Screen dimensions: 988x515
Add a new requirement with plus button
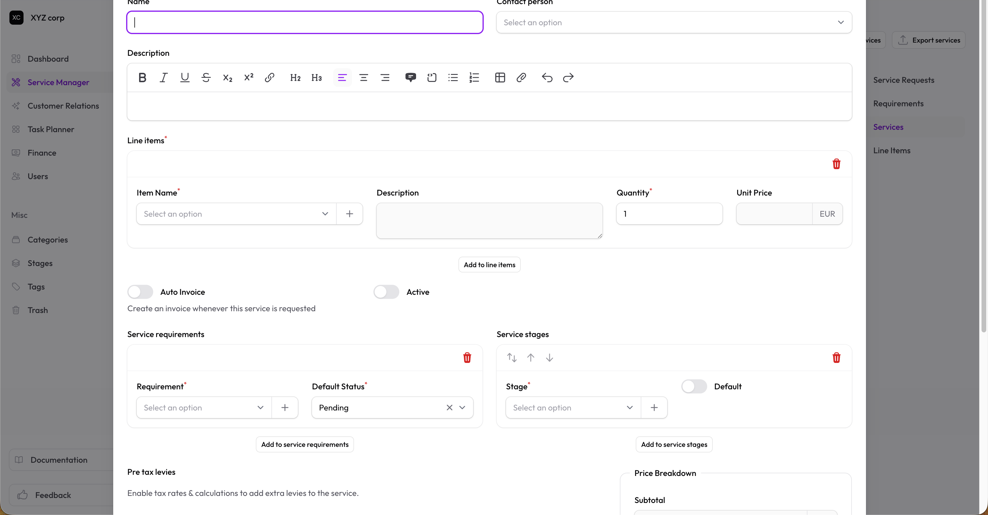tap(285, 408)
